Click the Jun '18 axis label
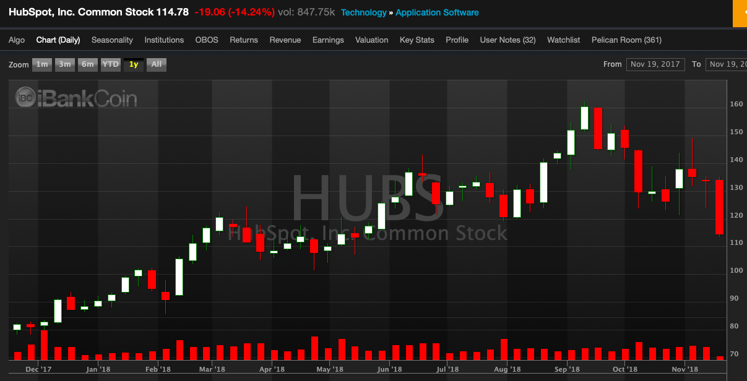 [389, 369]
